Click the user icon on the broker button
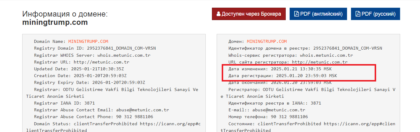 [218, 14]
